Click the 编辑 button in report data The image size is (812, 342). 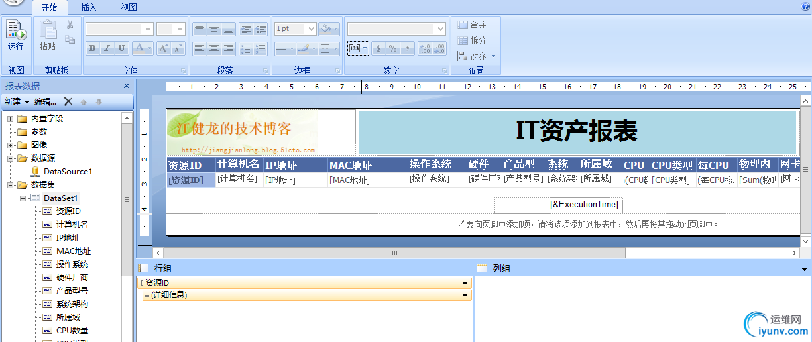(x=46, y=101)
